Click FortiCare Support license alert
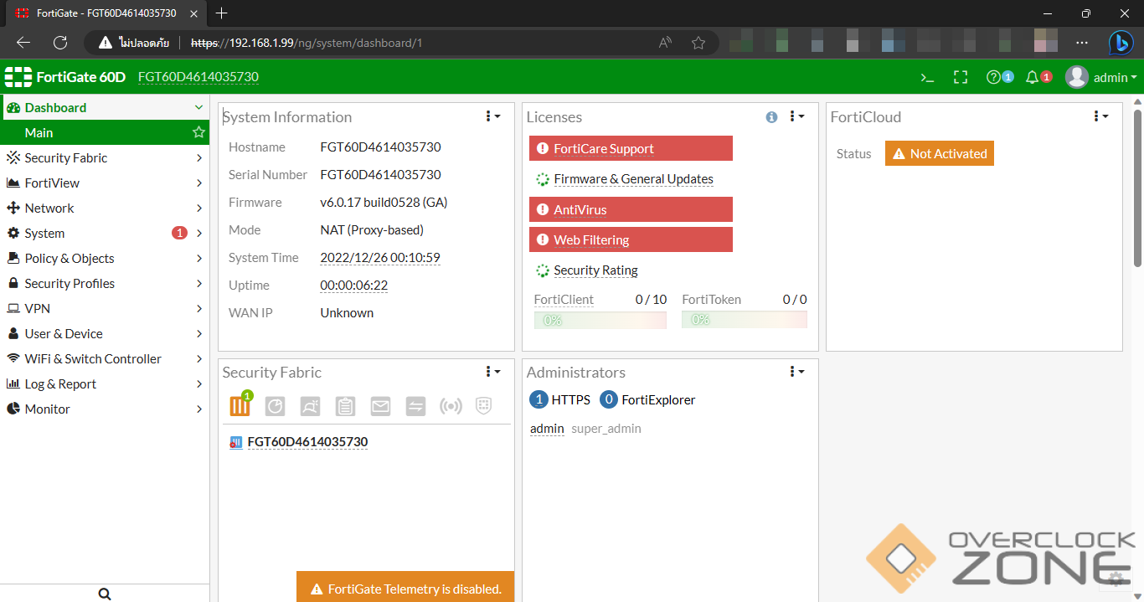The width and height of the screenshot is (1144, 602). pyautogui.click(x=631, y=148)
